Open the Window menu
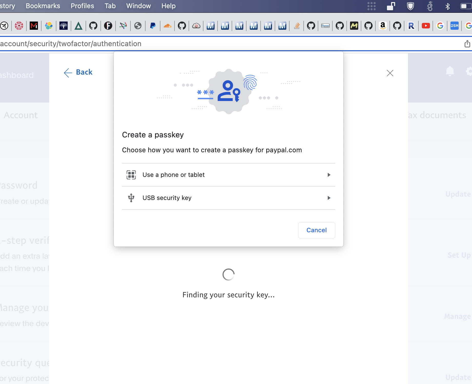472x384 pixels. [x=138, y=6]
